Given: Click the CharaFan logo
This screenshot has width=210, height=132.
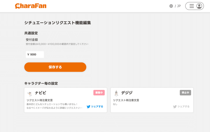Looking at the screenshot, I should click(31, 6).
